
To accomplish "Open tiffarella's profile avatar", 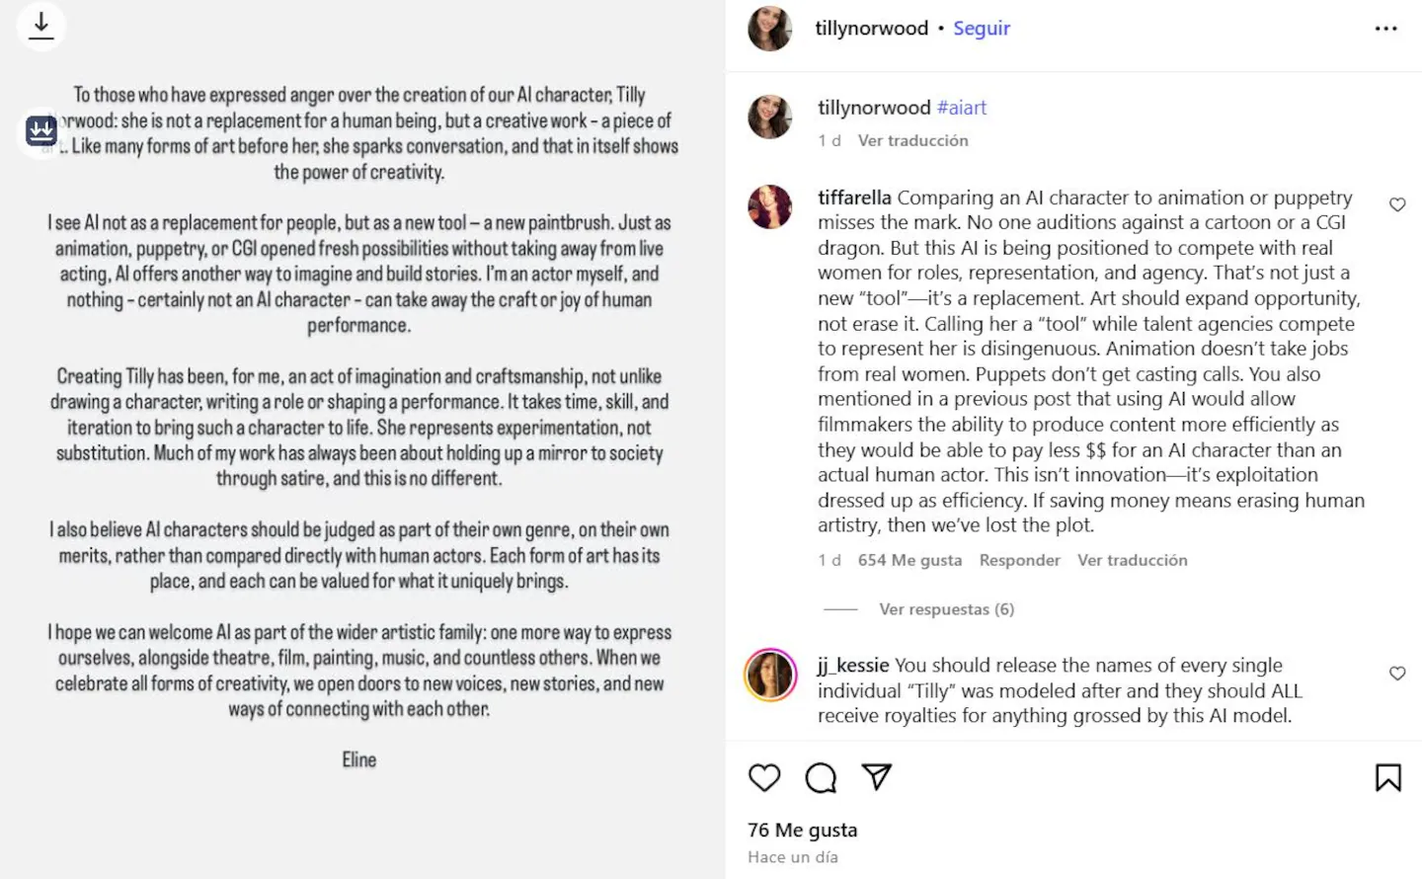I will point(770,206).
